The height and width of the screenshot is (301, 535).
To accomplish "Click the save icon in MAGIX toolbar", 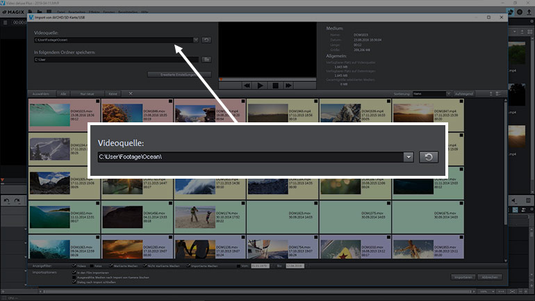I will coord(49,12).
